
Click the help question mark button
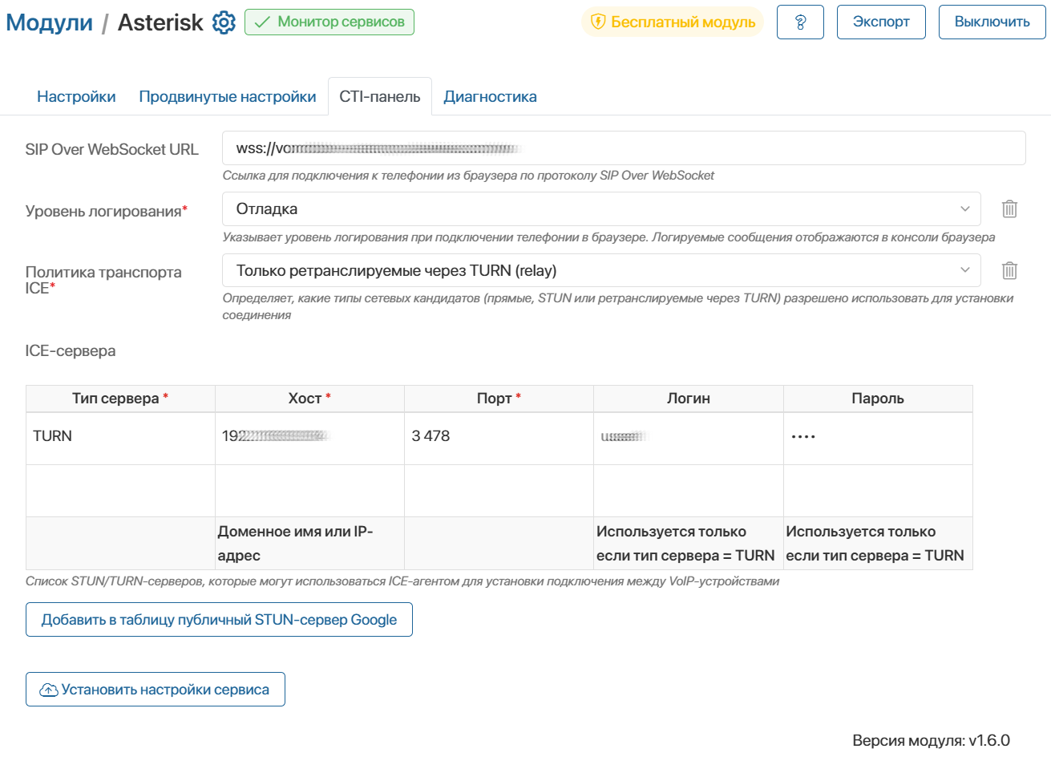(800, 22)
